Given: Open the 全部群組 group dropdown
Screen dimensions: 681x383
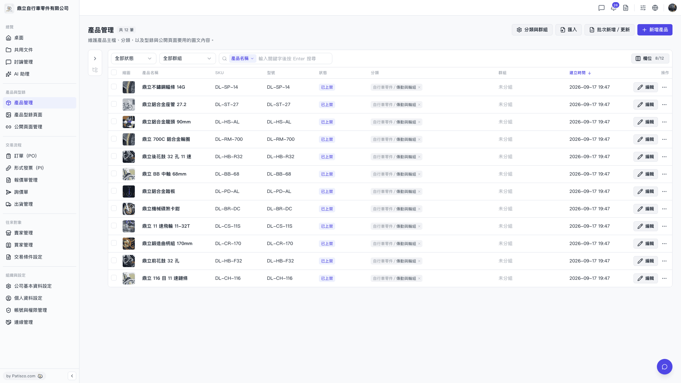Looking at the screenshot, I should pos(187,59).
